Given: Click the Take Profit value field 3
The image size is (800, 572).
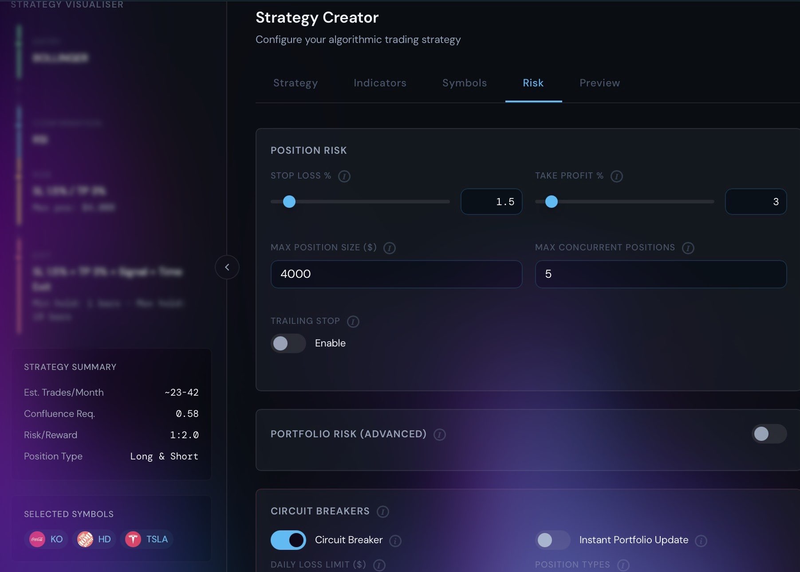Looking at the screenshot, I should click(756, 202).
